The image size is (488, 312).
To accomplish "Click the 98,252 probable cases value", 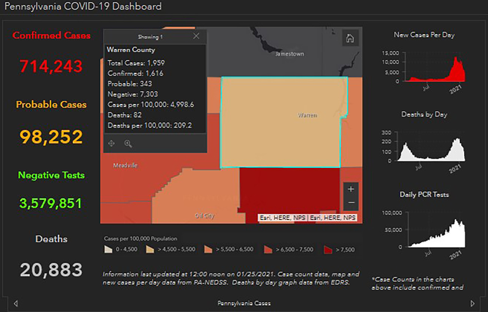I will 51,137.
